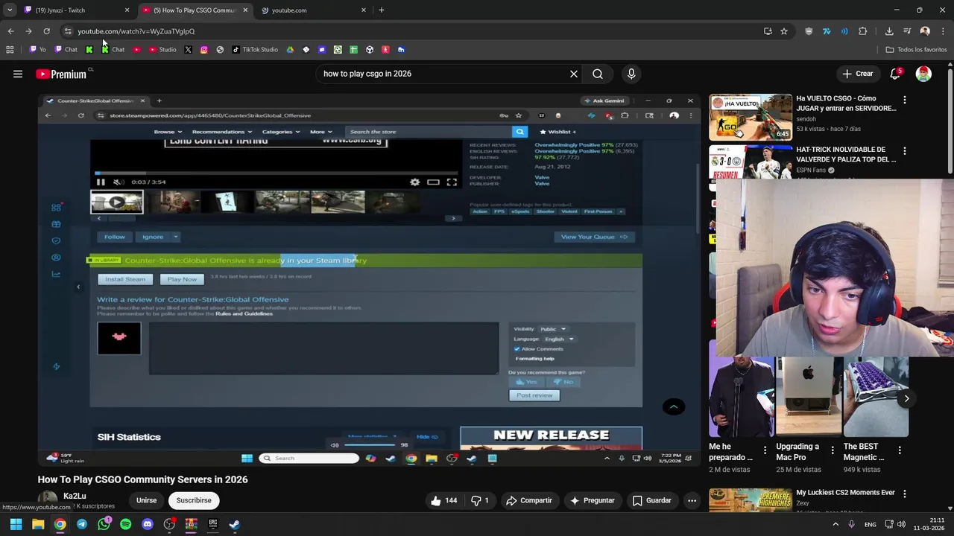Open the Ka2Lu channel name

click(75, 496)
